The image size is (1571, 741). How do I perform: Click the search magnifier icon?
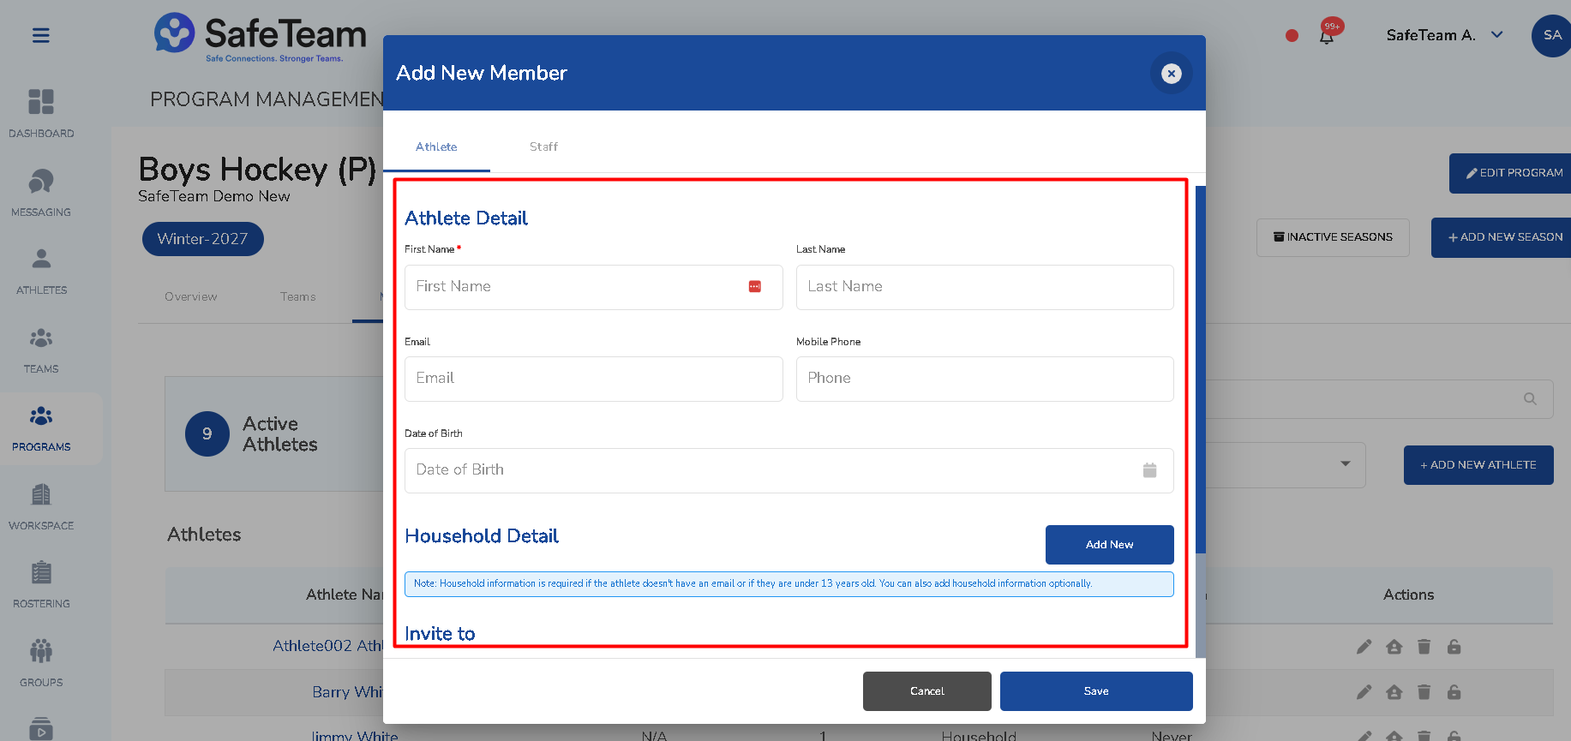tap(1530, 399)
